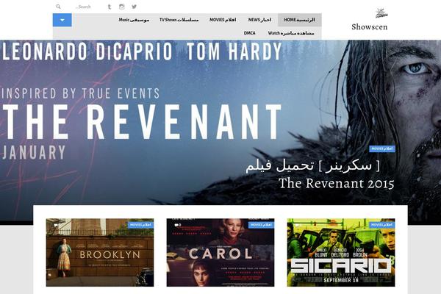Open the Music menu item
Screen dimensions: 441x294
pos(134,20)
